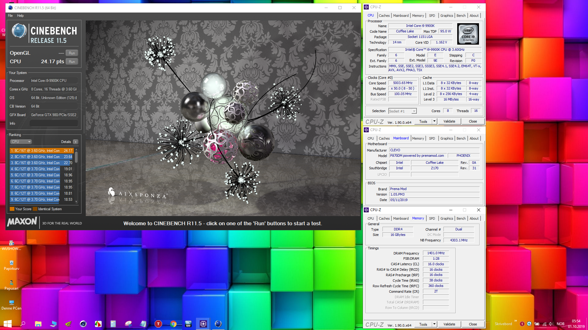This screenshot has height=330, width=588.
Task: Open the WUSHOW desktop icon
Action: click(x=11, y=245)
